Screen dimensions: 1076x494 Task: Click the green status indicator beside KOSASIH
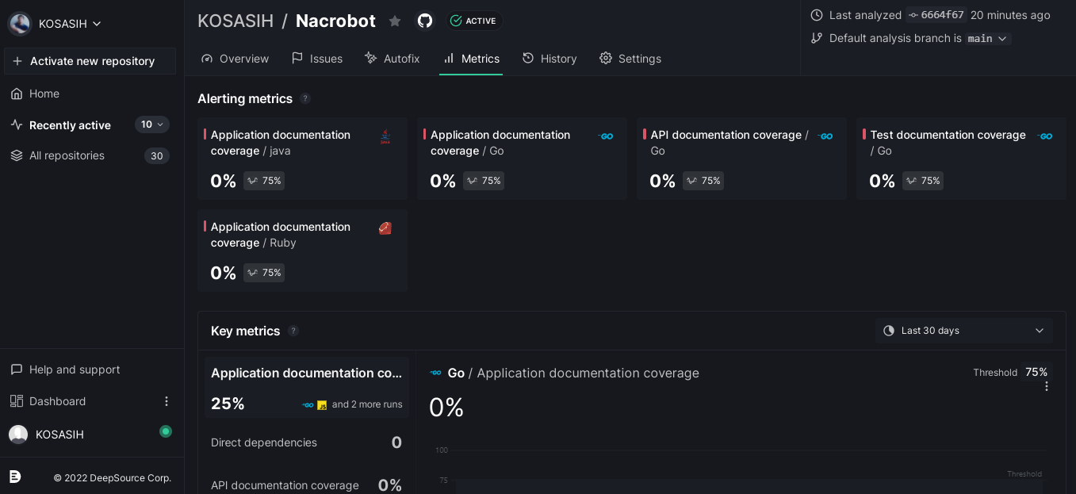tap(166, 431)
